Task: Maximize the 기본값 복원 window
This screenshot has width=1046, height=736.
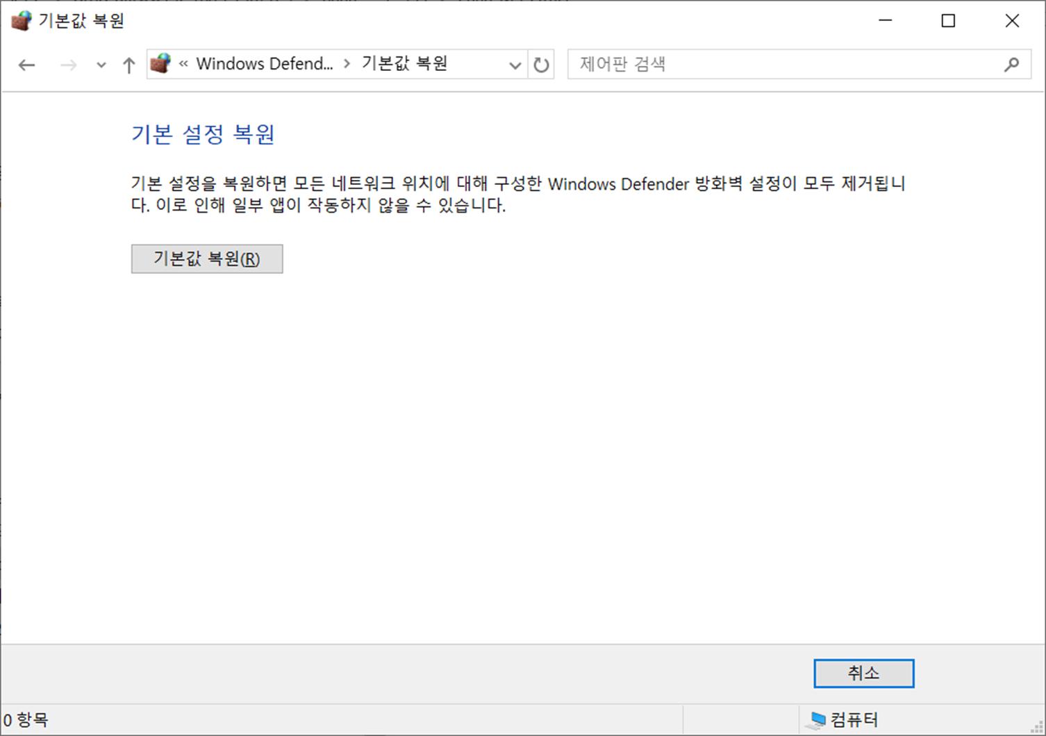Action: [x=948, y=21]
